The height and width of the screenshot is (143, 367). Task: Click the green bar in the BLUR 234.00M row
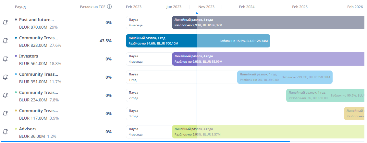click(x=325, y=95)
